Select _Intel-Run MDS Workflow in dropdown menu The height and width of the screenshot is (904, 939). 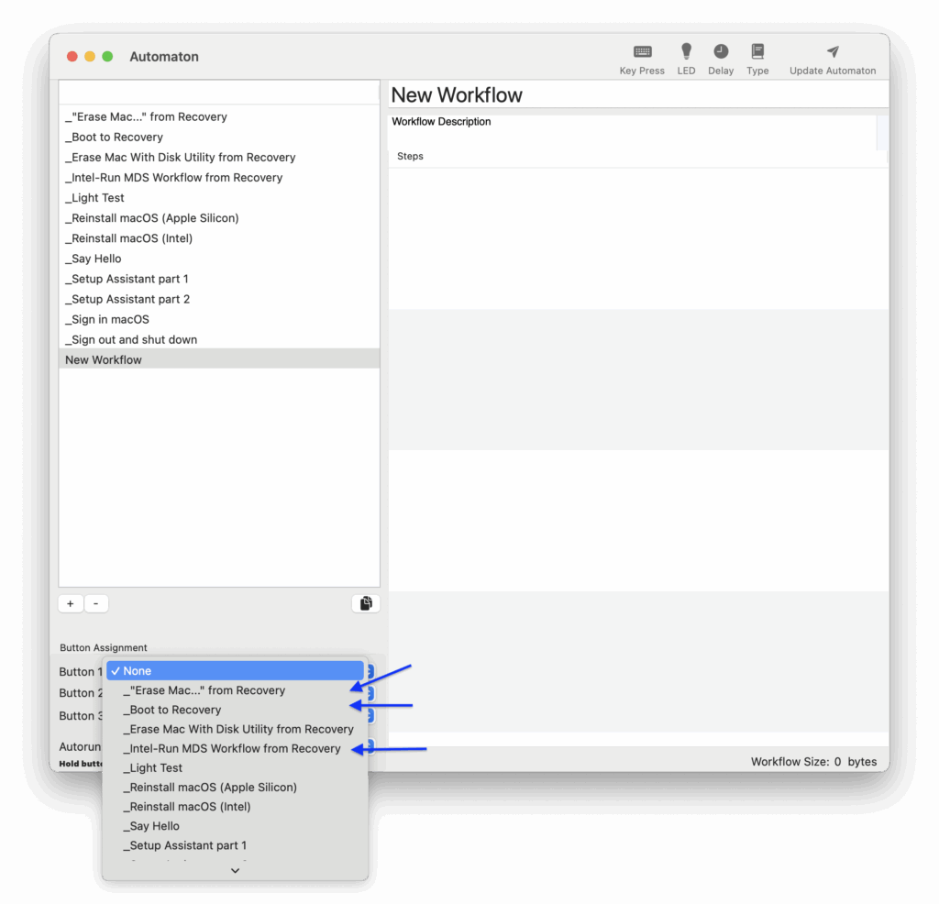coord(236,748)
